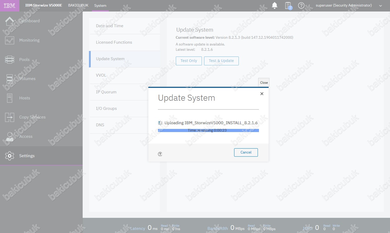Select VVOL settings

125,75
